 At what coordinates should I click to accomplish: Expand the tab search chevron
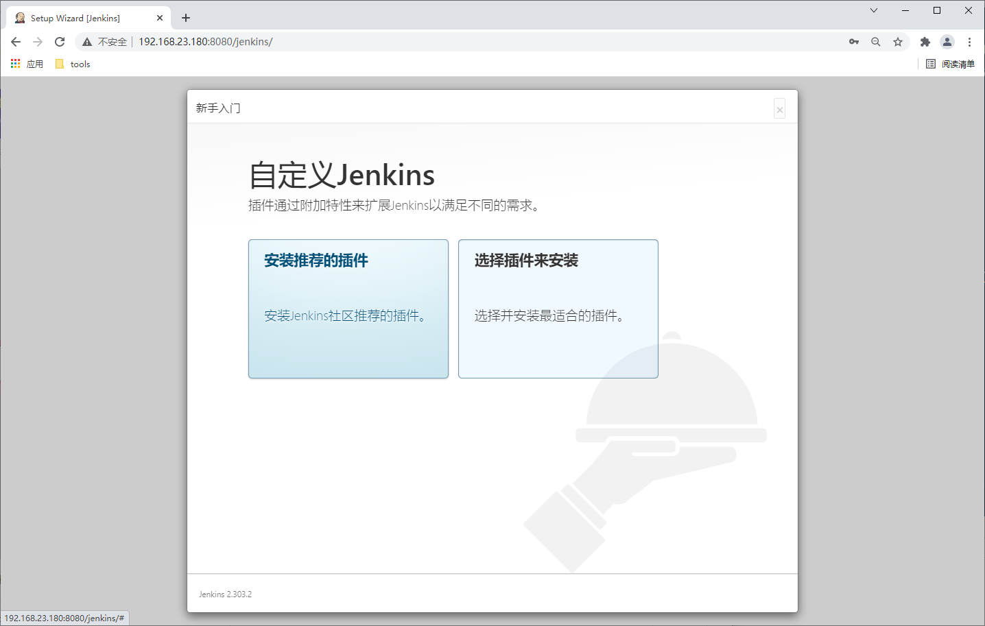pyautogui.click(x=874, y=10)
